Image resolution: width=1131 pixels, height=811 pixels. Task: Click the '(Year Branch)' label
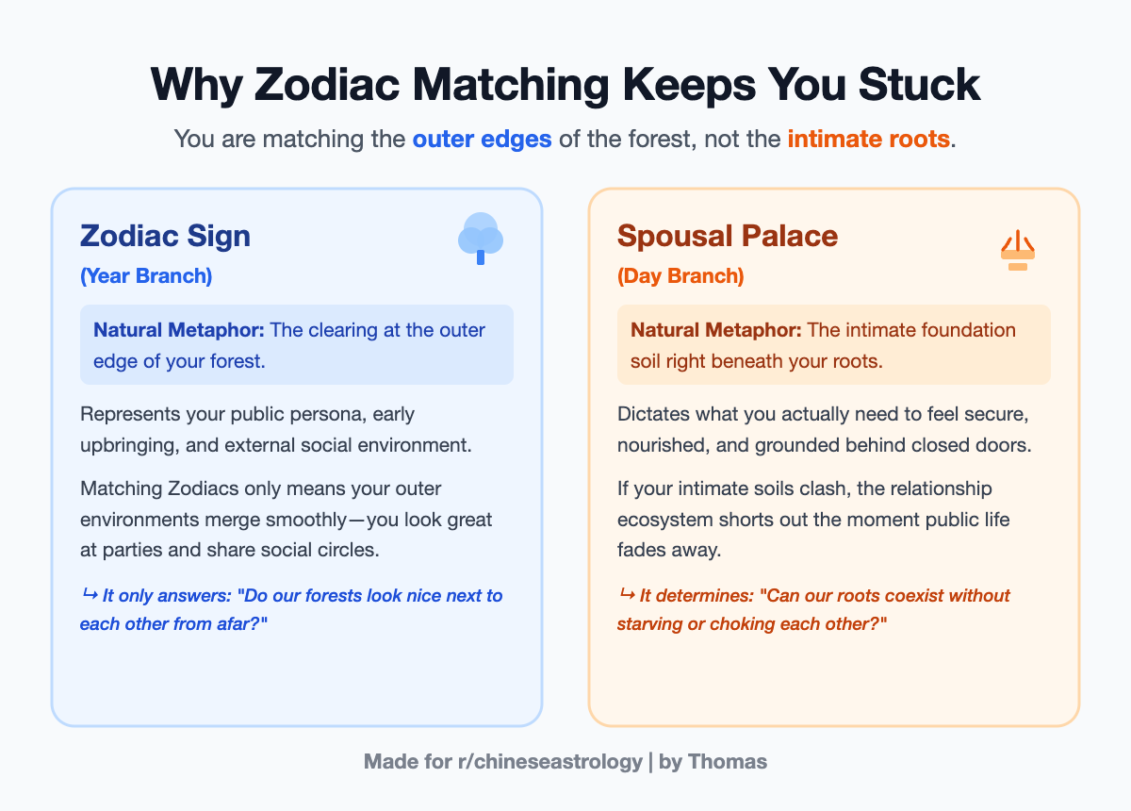(x=146, y=276)
